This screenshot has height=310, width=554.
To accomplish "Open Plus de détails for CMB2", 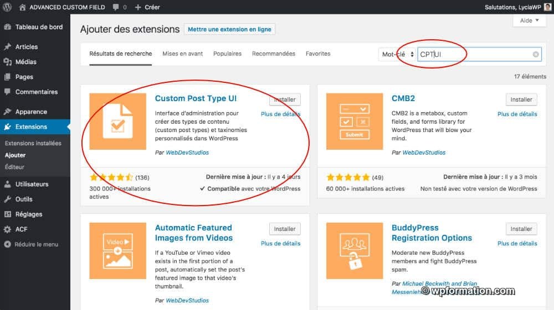I will point(517,114).
